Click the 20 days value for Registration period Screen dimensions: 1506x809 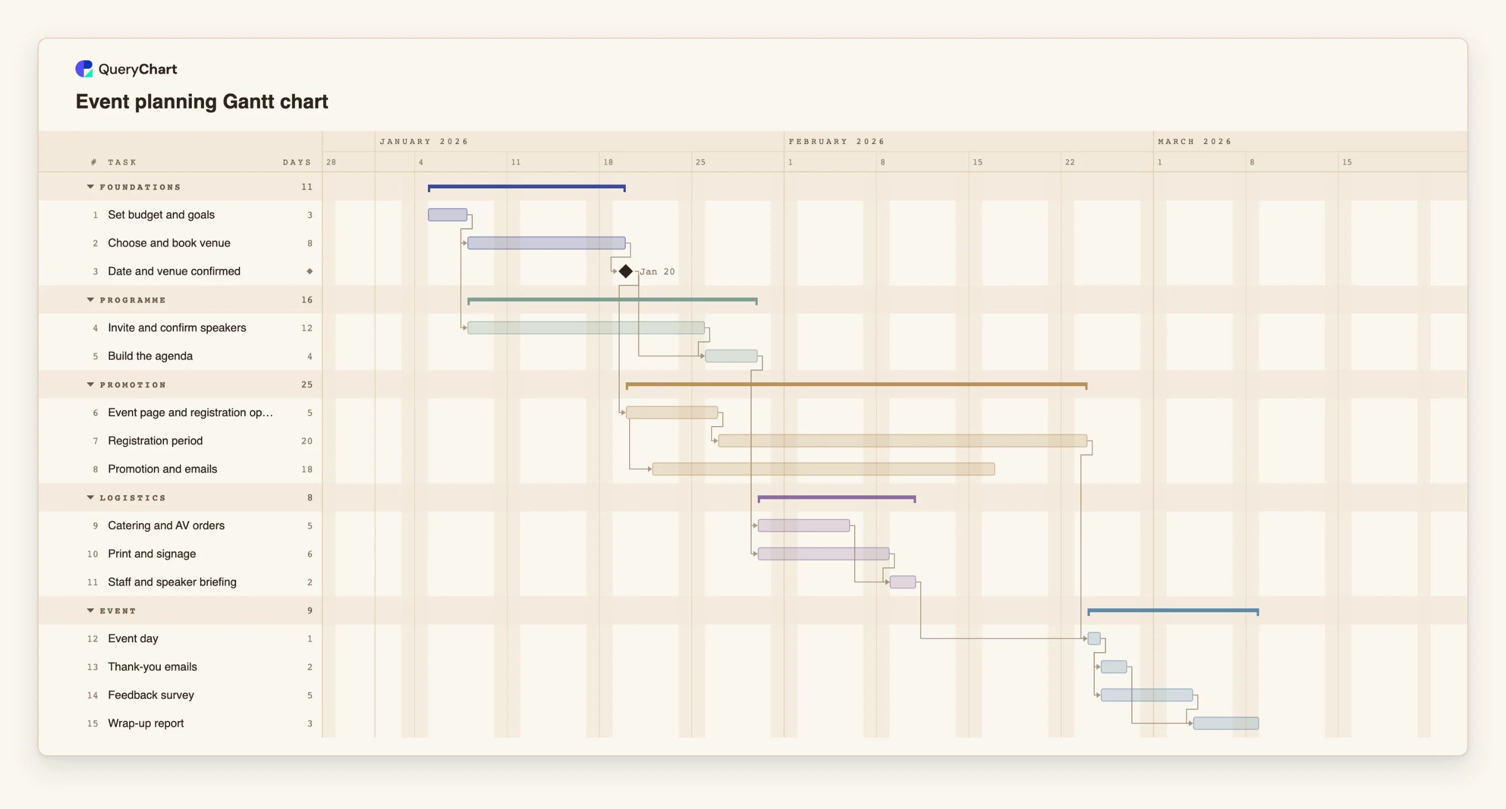[307, 441]
